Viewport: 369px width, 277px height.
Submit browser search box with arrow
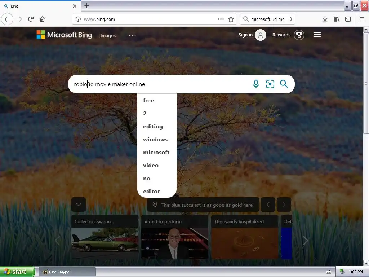pyautogui.click(x=290, y=19)
